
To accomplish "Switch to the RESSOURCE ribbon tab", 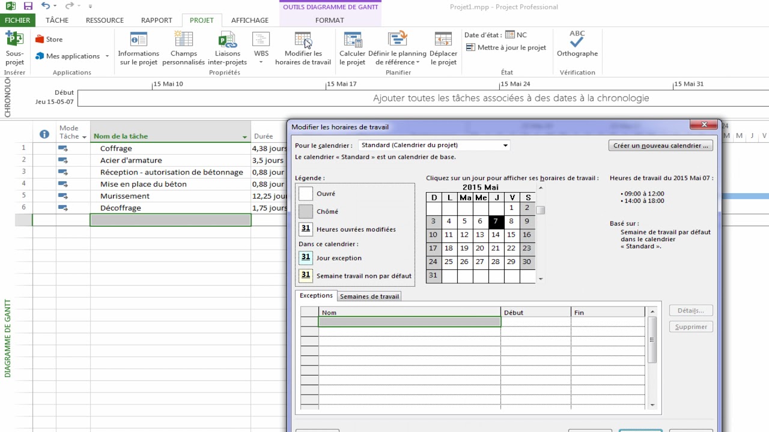I will click(x=105, y=20).
